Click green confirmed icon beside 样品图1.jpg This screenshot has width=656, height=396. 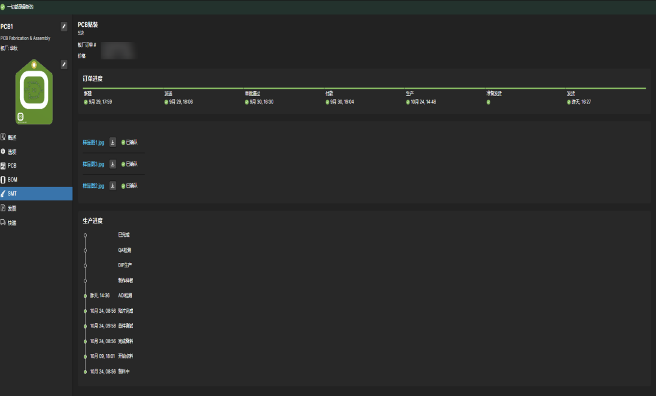click(123, 143)
